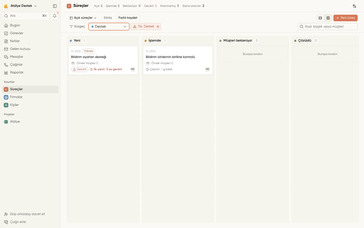The image size is (364, 228).
Task: Open Gelen kutusu inbox
Action: tap(30, 49)
